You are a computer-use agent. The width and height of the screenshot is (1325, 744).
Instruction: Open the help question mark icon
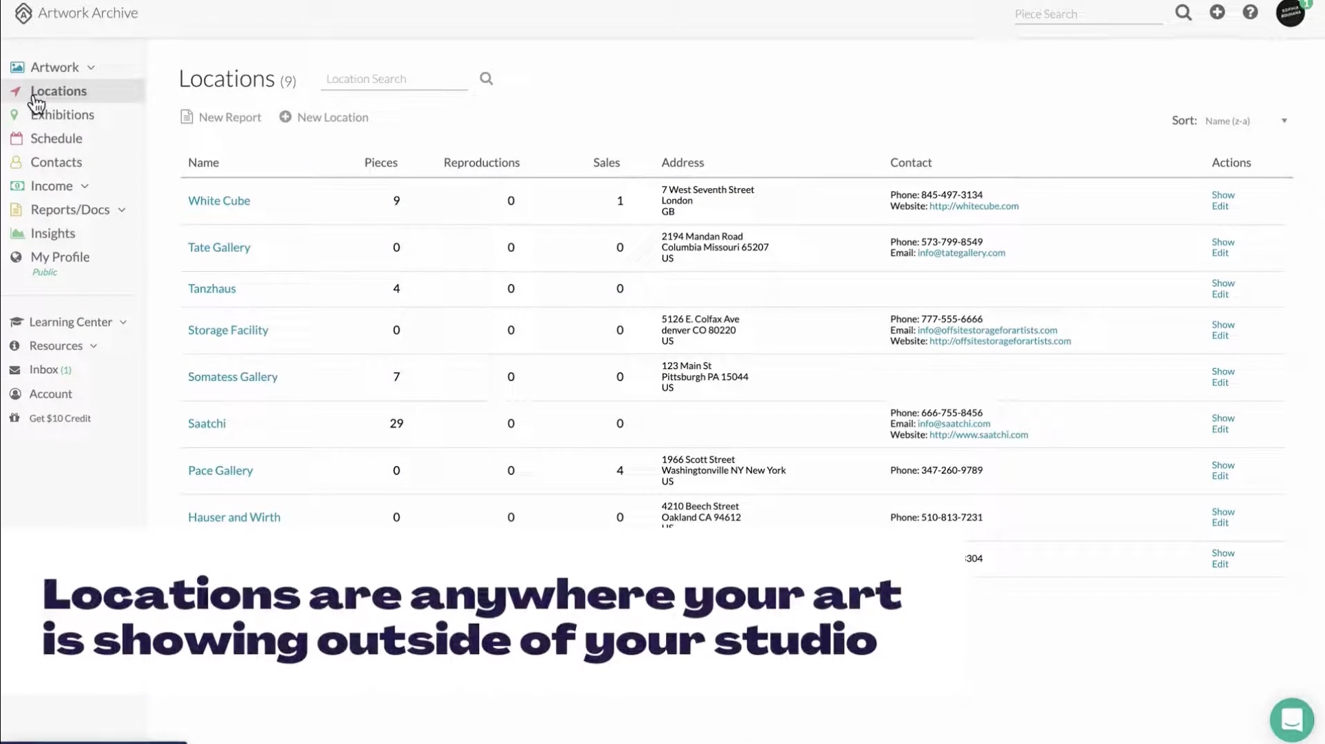click(x=1250, y=12)
